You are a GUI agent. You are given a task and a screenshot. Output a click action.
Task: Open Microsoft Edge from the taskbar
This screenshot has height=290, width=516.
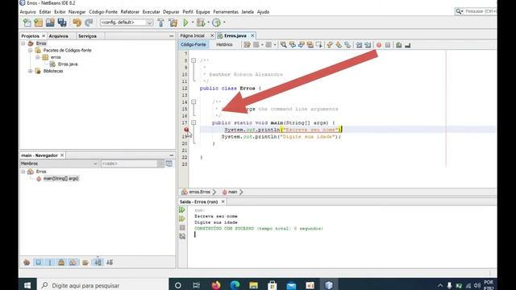pos(235,285)
